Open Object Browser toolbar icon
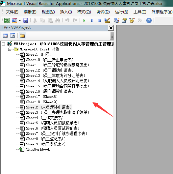Screen dimensions: 173x174 pos(132,20)
